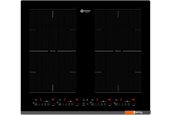Toggle Boost on the second zone

60,100
